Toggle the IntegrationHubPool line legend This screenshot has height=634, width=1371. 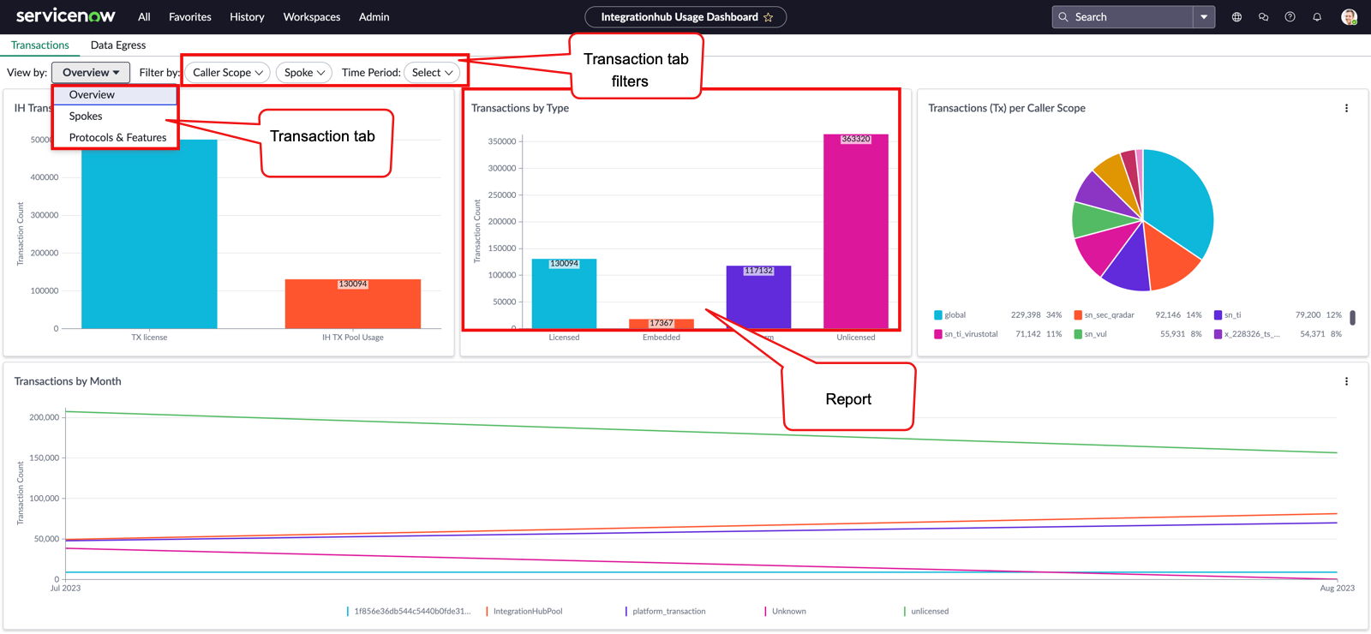[524, 612]
